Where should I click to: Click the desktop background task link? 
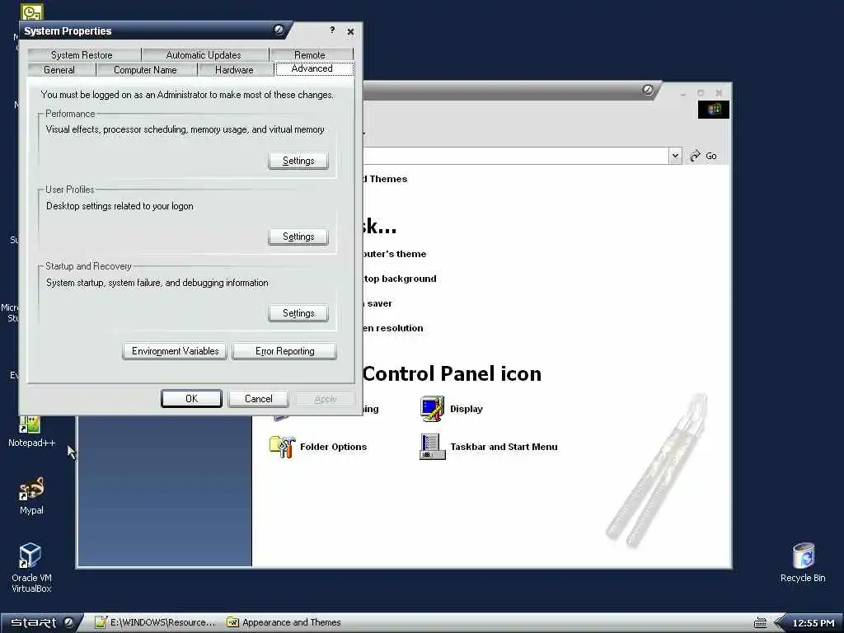point(400,279)
